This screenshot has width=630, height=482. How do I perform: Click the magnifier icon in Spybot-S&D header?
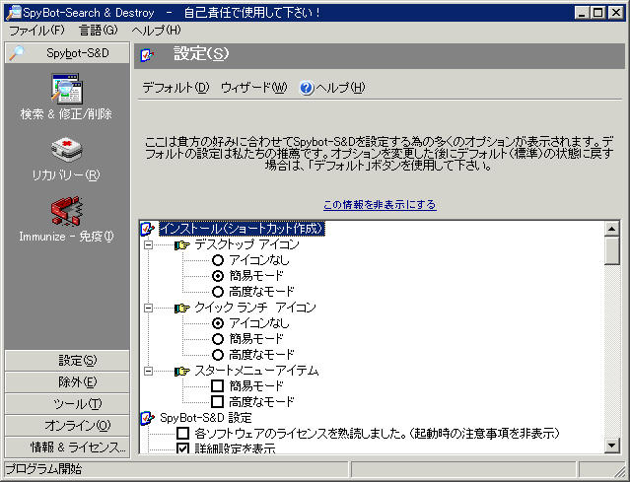[17, 53]
